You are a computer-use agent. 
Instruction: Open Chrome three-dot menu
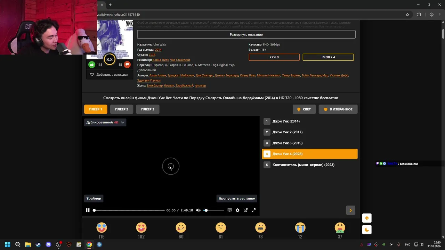click(x=439, y=15)
